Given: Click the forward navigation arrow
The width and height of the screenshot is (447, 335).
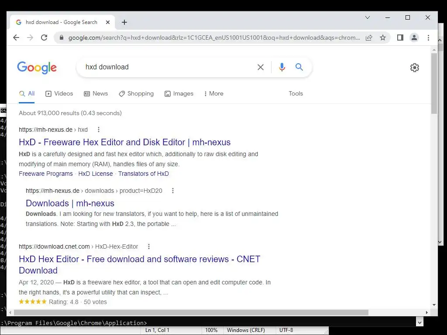Looking at the screenshot, I should coord(30,38).
